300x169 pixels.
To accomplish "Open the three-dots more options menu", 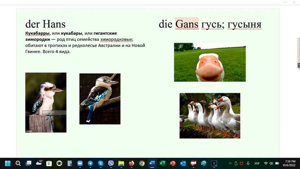I will coord(285,2).
